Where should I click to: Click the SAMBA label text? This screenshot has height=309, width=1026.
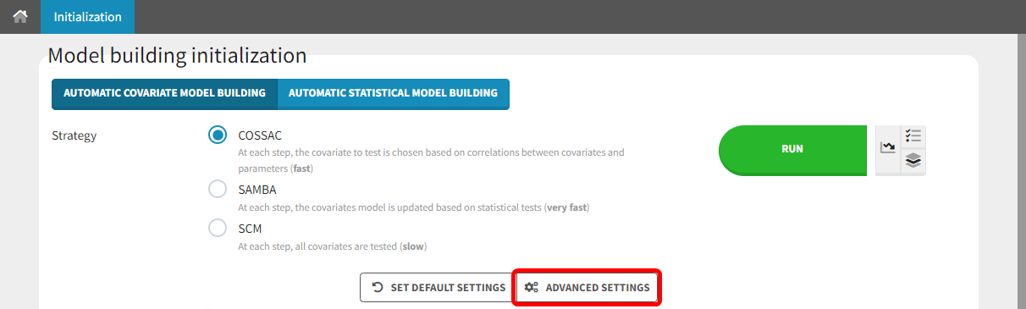[257, 190]
